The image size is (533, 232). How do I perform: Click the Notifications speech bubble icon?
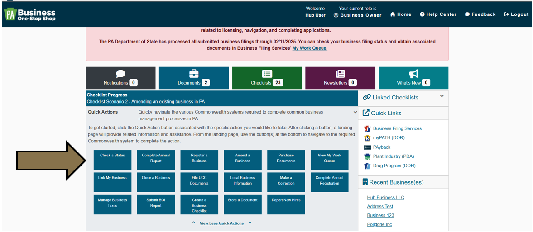(x=120, y=74)
